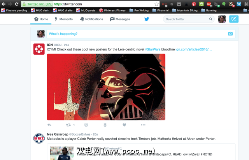Open the Adblock Plus extension

pyautogui.click(x=209, y=4)
